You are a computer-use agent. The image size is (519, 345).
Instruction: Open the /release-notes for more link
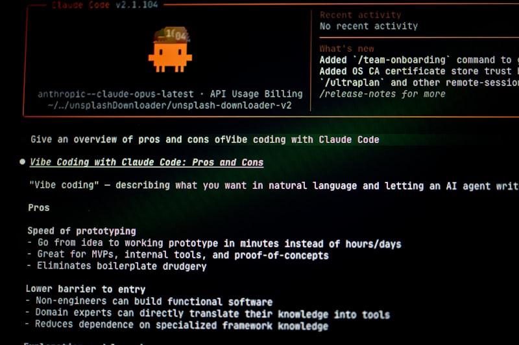(382, 94)
